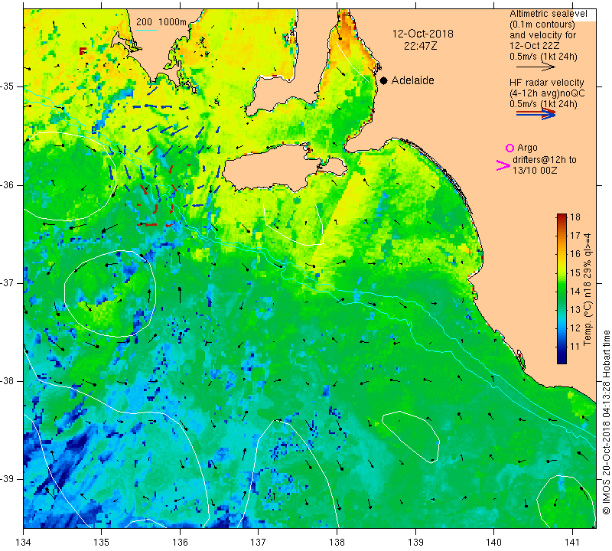Click the 13/10 00Z legend text
The image size is (612, 551).
(534, 171)
